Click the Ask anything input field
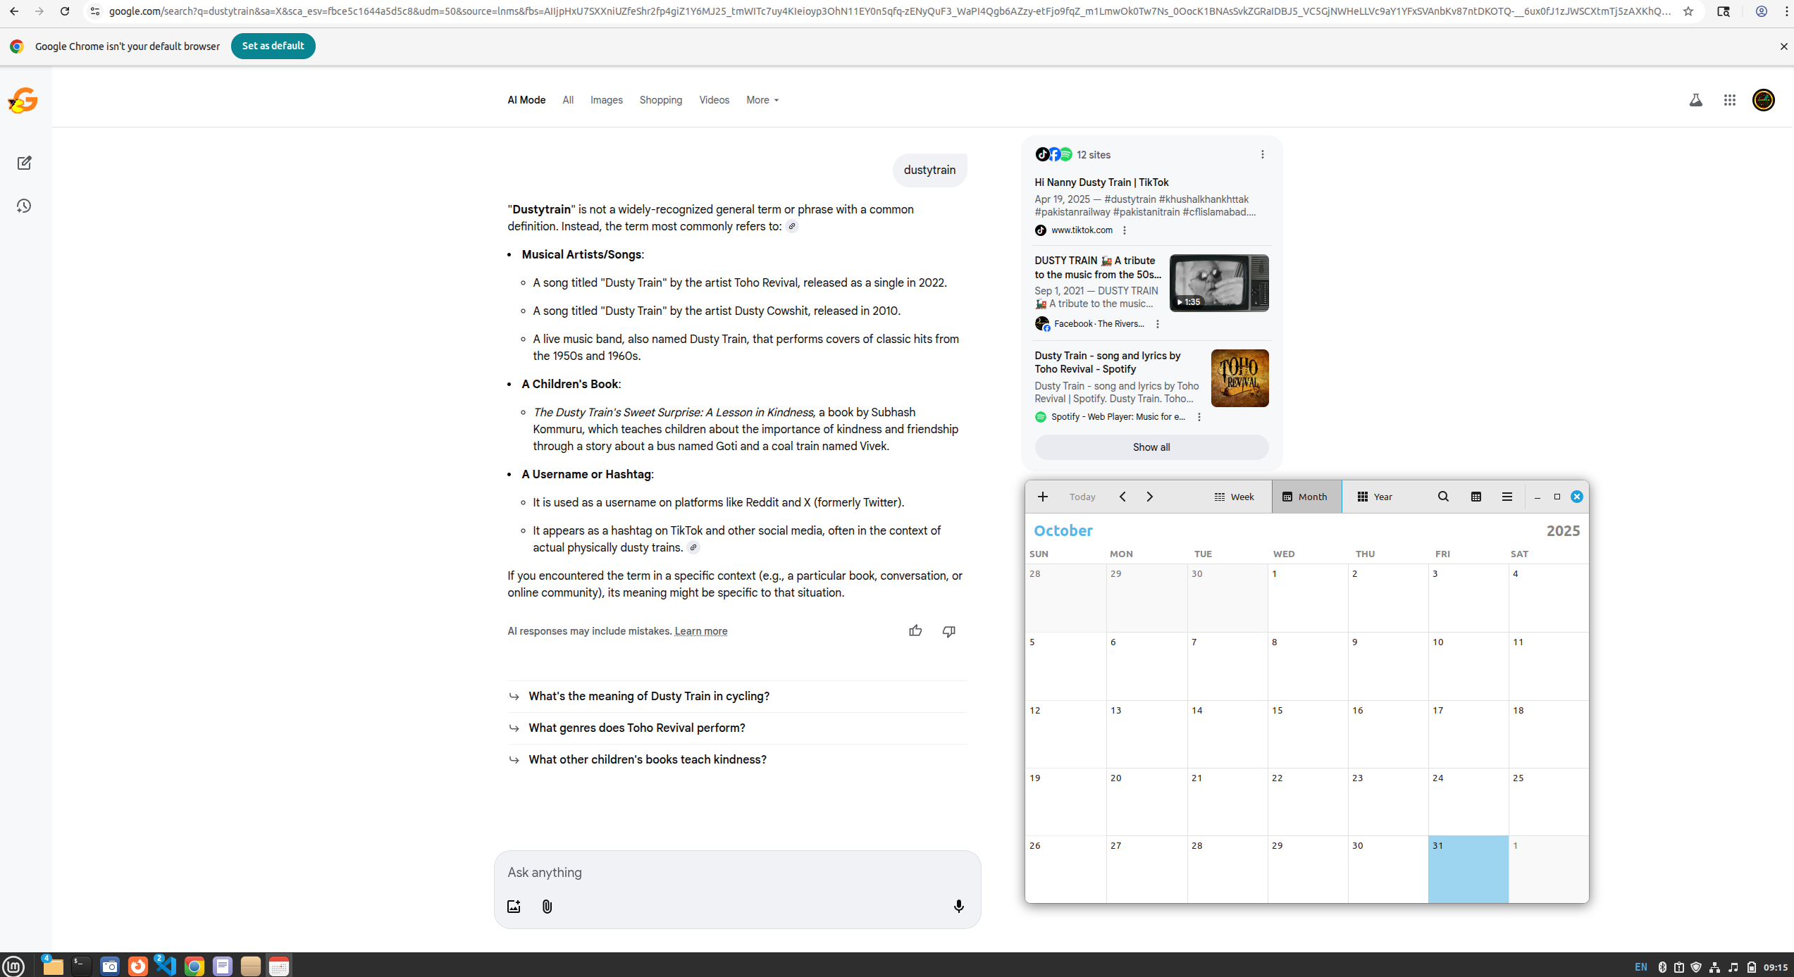 pyautogui.click(x=736, y=872)
